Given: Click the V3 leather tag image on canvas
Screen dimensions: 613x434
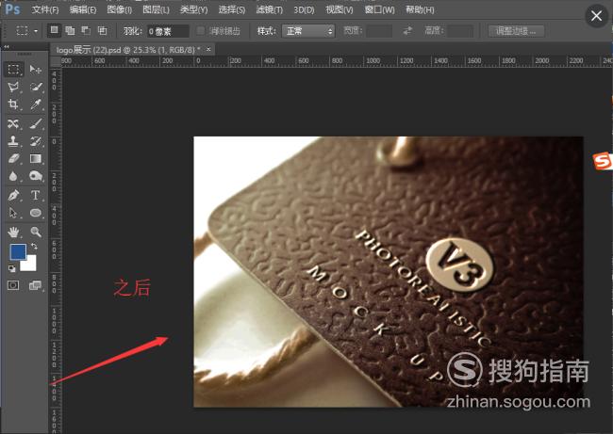Looking at the screenshot, I should click(x=389, y=272).
